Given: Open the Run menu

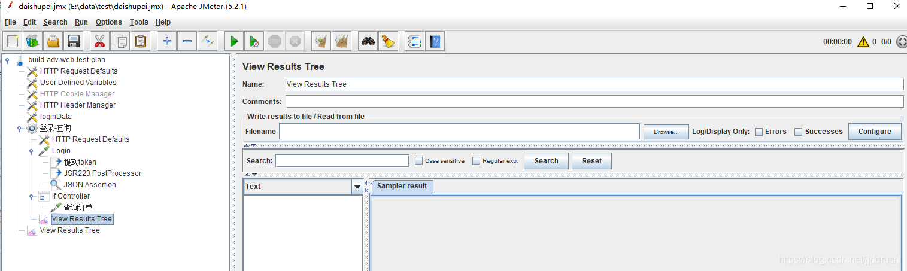Looking at the screenshot, I should [81, 22].
